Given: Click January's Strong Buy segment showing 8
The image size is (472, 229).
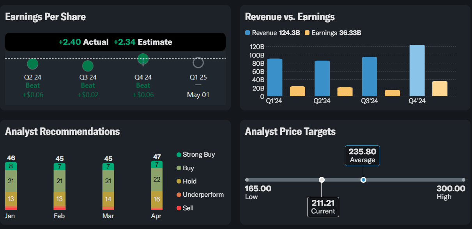Looking at the screenshot, I should [x=11, y=166].
